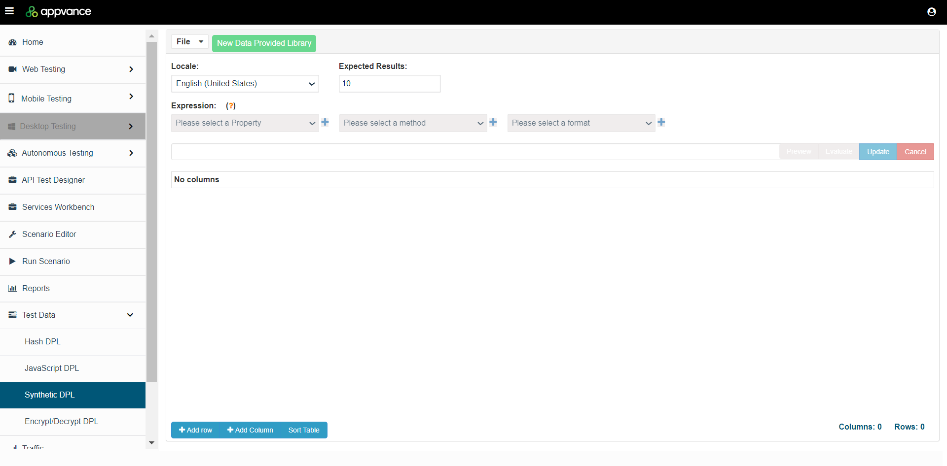Click the Expected Results input field

(389, 84)
